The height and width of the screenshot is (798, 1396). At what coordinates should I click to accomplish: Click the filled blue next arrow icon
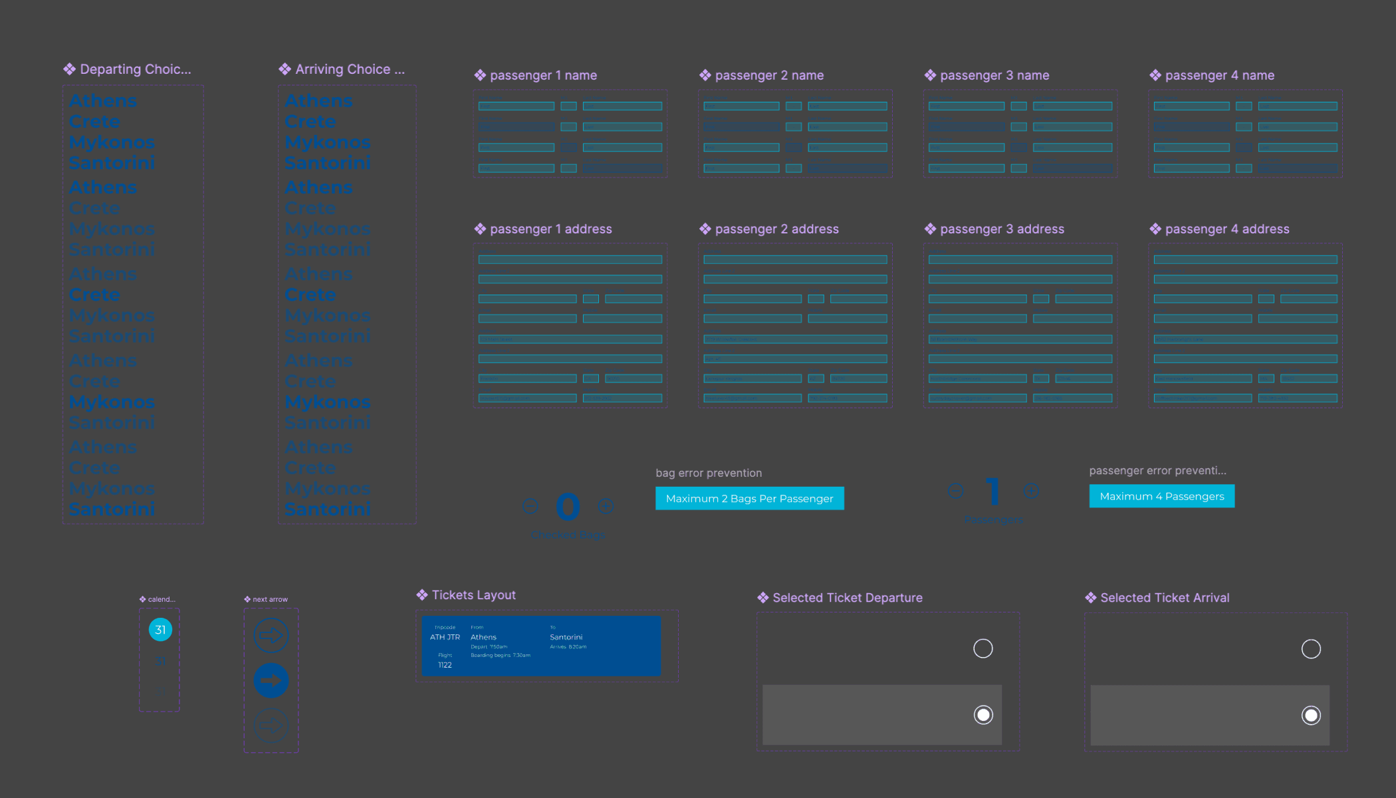click(271, 680)
